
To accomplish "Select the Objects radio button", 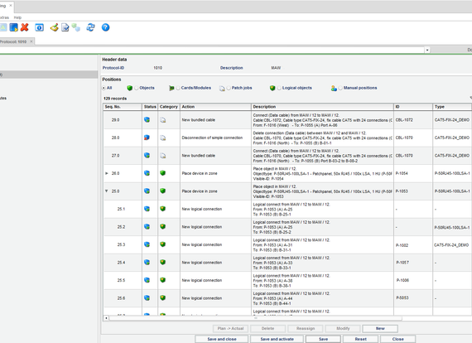I will tap(137, 88).
